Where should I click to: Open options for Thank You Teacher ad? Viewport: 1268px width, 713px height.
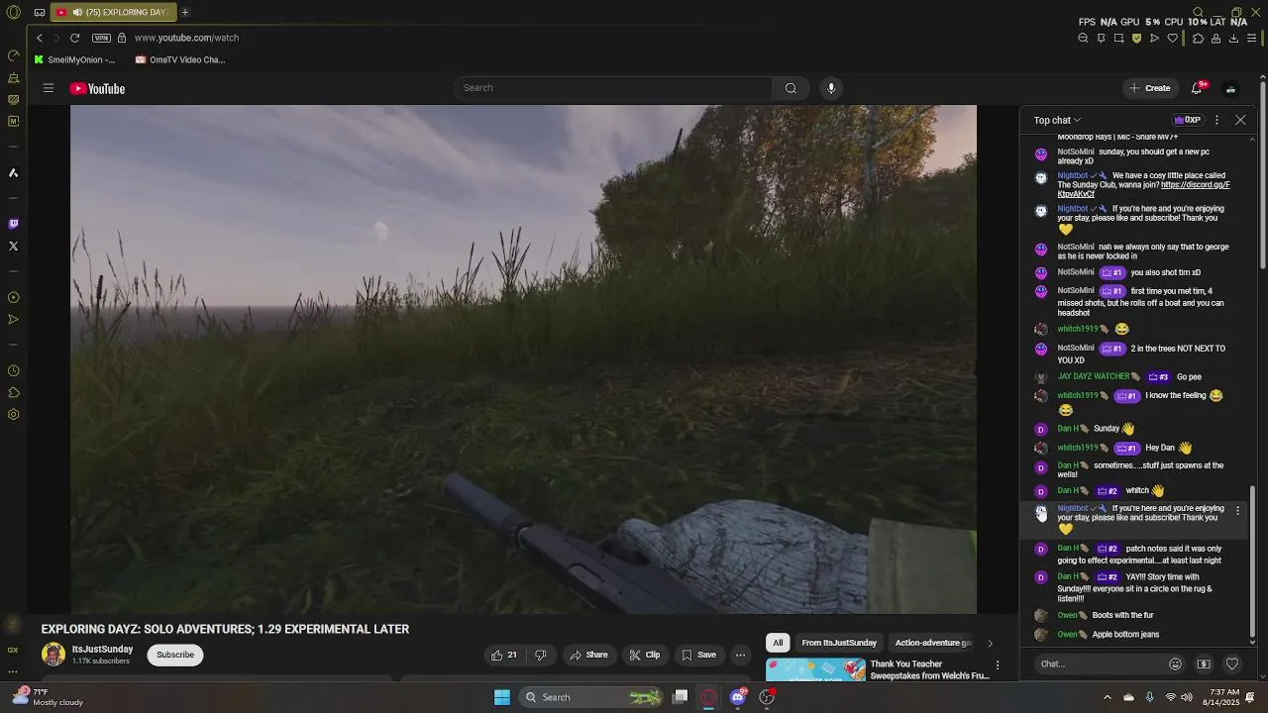point(998,665)
